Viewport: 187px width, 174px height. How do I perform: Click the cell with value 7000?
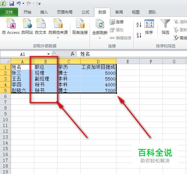pos(98,90)
